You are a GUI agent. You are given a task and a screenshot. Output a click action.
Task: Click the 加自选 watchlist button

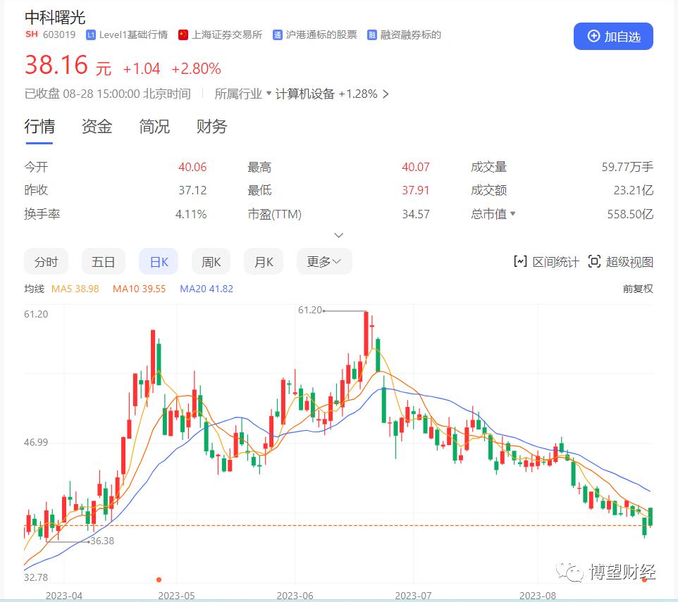(612, 37)
